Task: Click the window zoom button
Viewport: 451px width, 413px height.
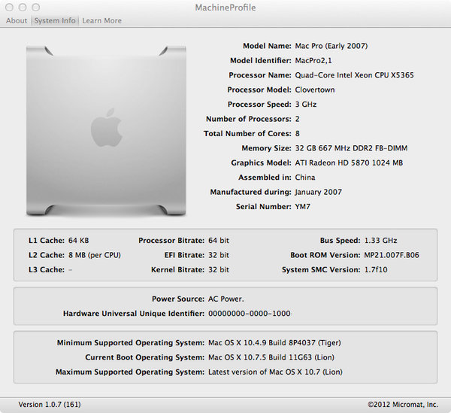Action: click(35, 8)
